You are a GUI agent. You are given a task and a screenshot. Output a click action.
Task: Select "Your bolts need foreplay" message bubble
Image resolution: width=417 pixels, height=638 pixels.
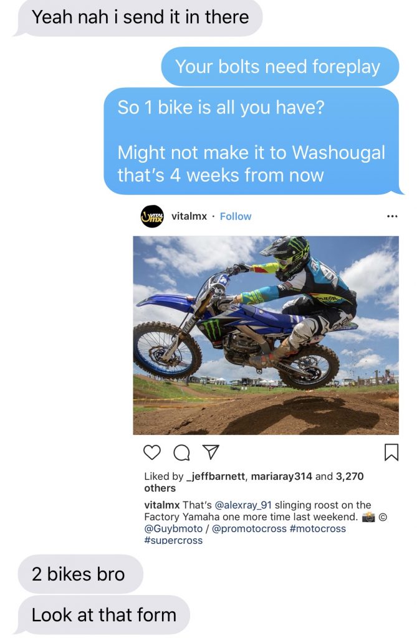[x=280, y=66]
